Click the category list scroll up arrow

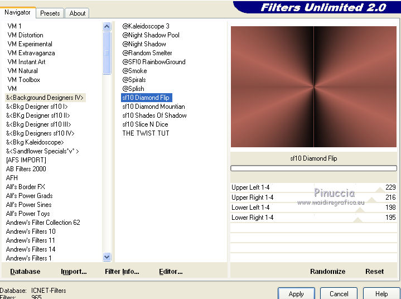tap(107, 26)
